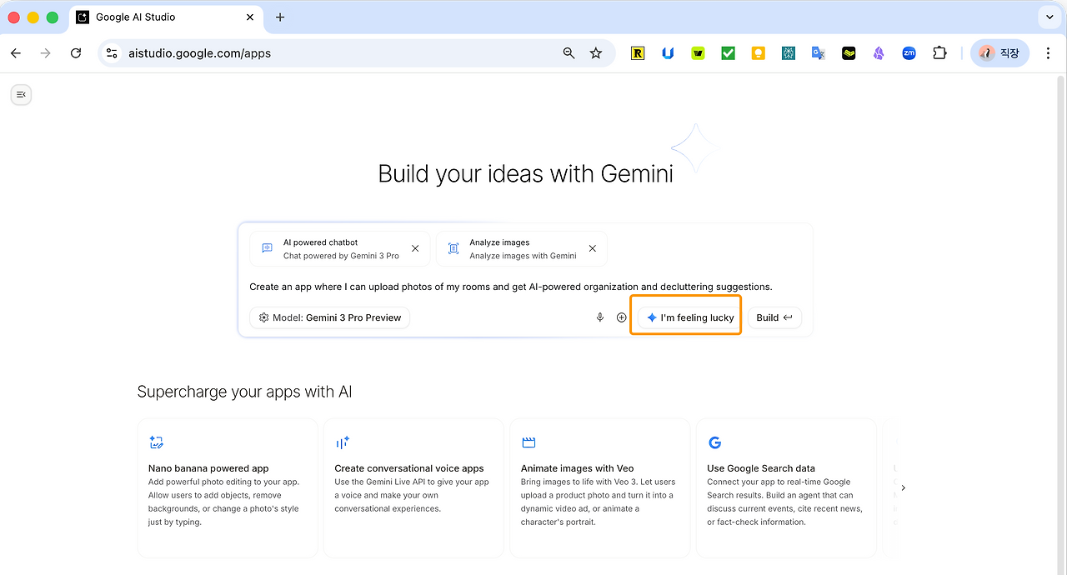Image resolution: width=1067 pixels, height=575 pixels.
Task: Bookmark this page with the star icon
Action: pos(596,53)
